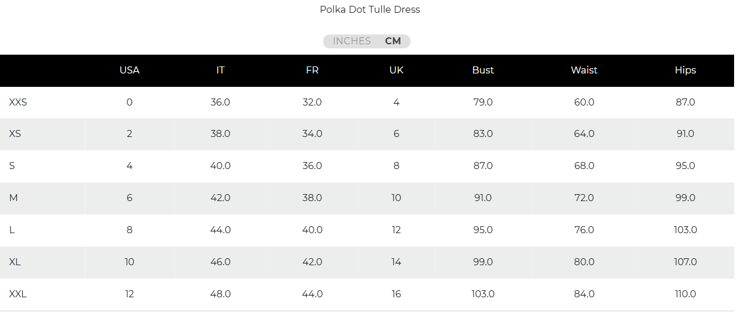Select the XXL size row label

(18, 294)
